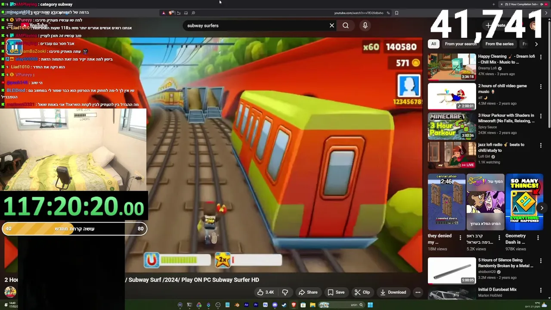The width and height of the screenshot is (551, 310).
Task: Open more actions three-dot menu under video
Action: tap(418, 292)
